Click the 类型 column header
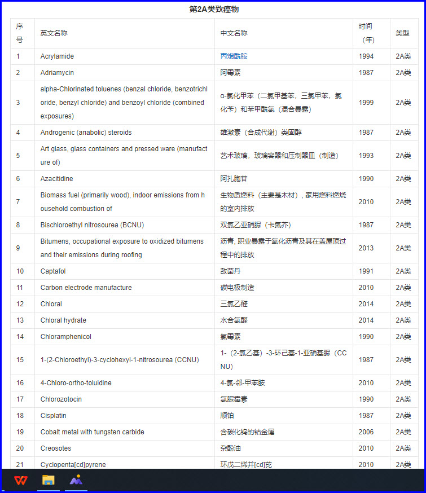 pos(402,33)
